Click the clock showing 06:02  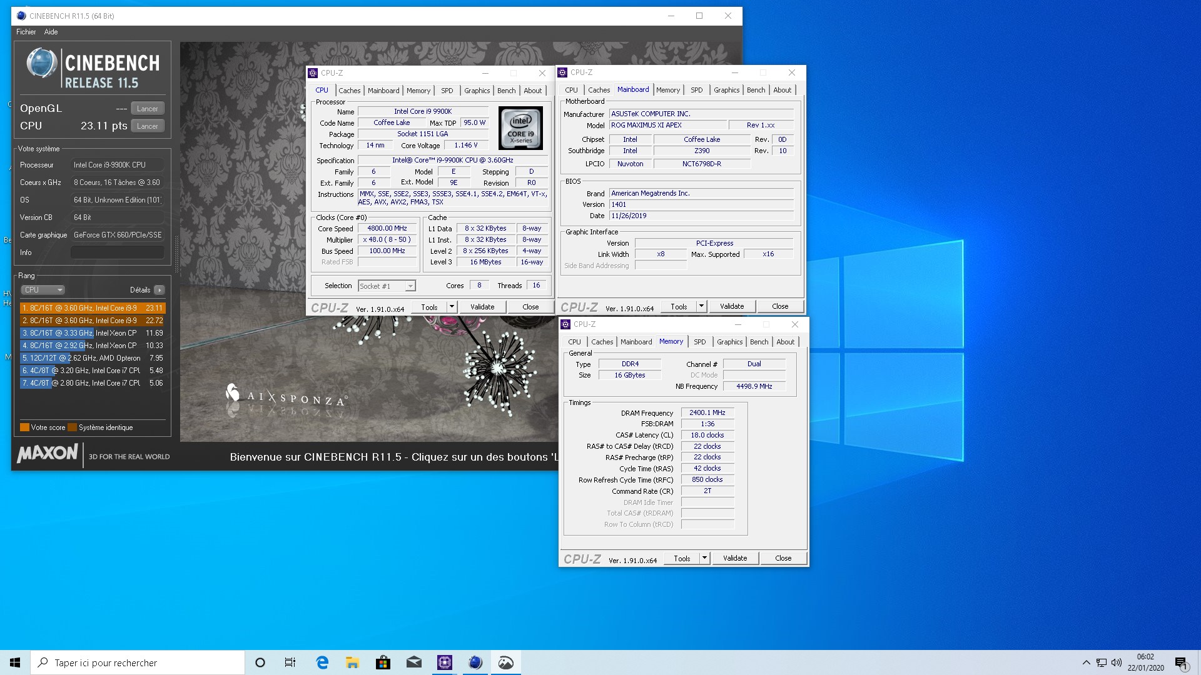coord(1145,657)
